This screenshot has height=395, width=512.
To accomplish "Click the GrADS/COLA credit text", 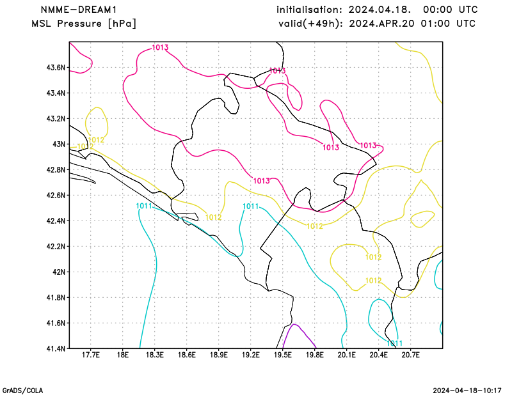I will click(22, 391).
